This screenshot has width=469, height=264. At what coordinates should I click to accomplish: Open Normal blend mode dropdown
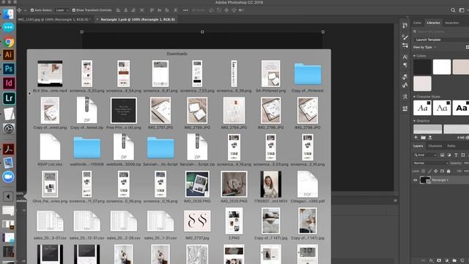click(x=431, y=163)
